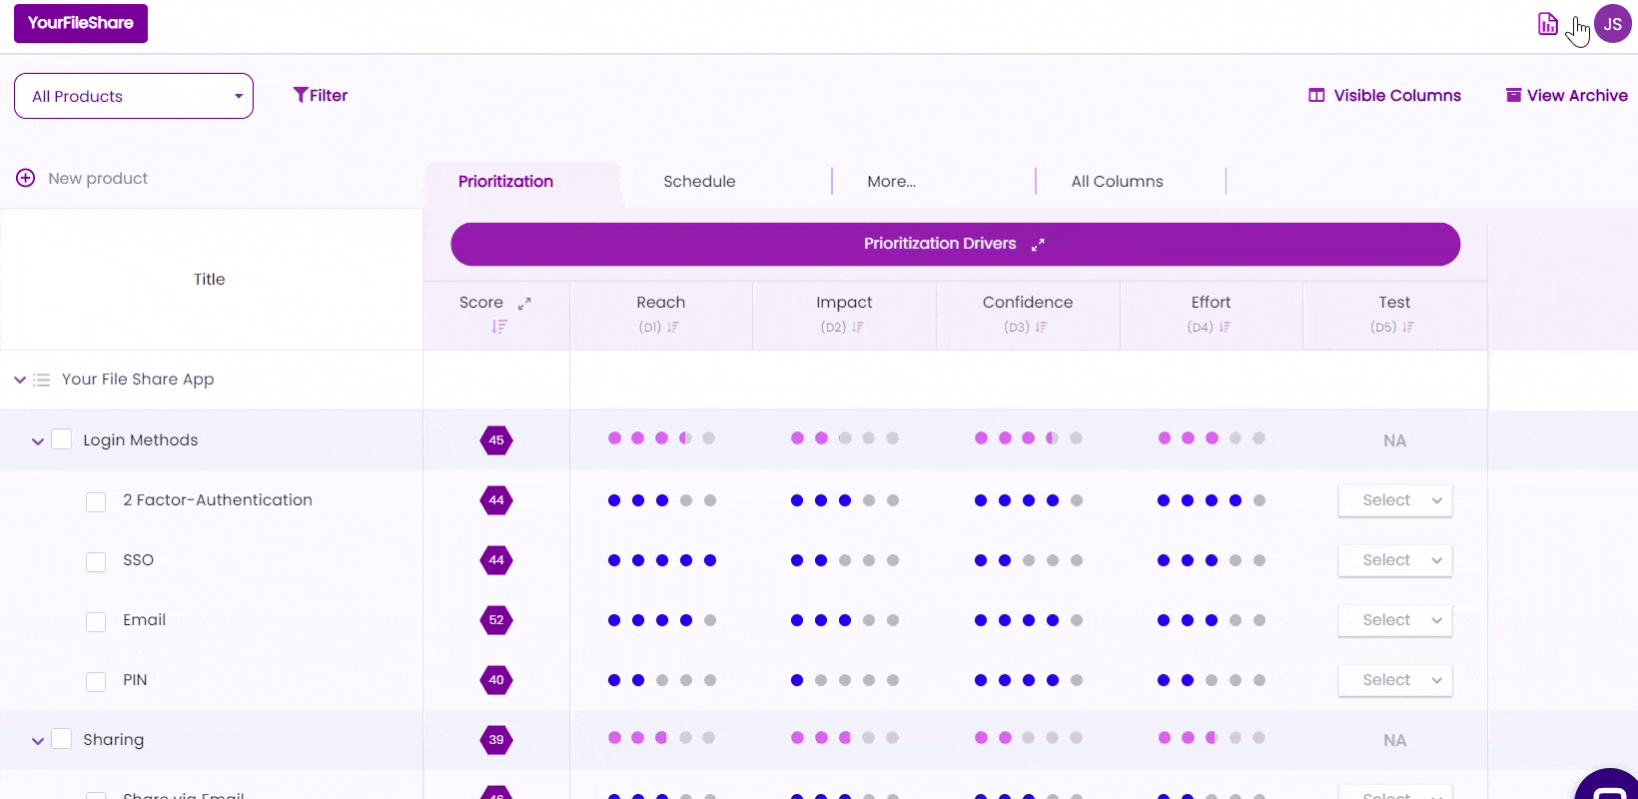Viewport: 1638px width, 799px height.
Task: Open the All Products dropdown
Action: [134, 96]
